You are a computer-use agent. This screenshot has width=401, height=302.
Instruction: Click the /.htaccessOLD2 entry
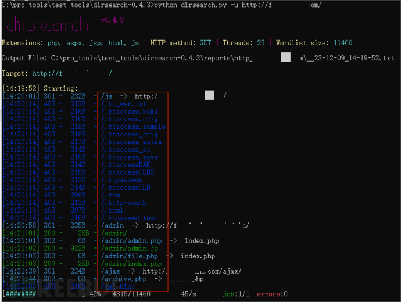[x=127, y=172]
